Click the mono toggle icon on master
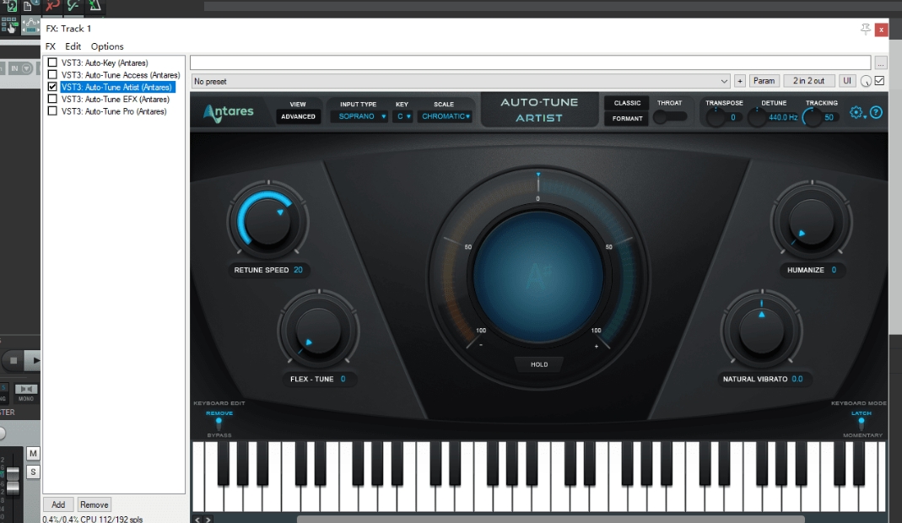Viewport: 902px width, 523px height. (x=26, y=390)
